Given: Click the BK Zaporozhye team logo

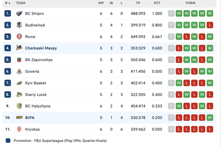Looking at the screenshot, I should pos(19,60).
